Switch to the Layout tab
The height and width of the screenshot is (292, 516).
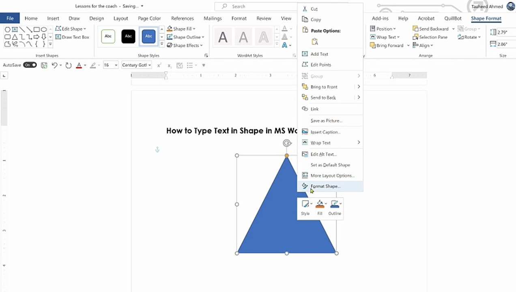pyautogui.click(x=120, y=18)
